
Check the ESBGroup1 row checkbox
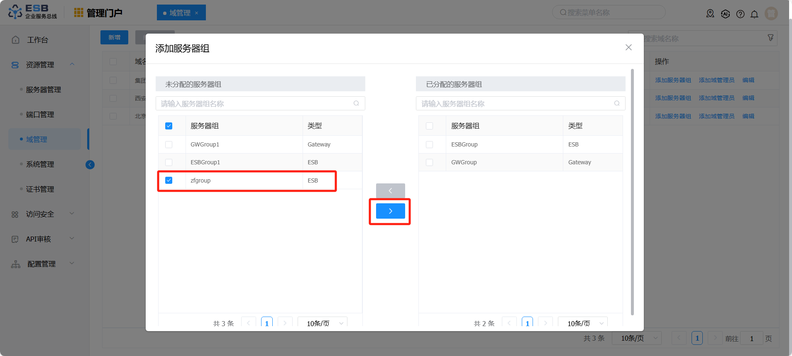click(169, 162)
